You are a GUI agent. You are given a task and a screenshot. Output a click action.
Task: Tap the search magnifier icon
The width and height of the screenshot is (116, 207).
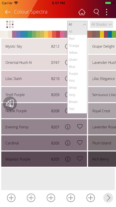click(96, 12)
